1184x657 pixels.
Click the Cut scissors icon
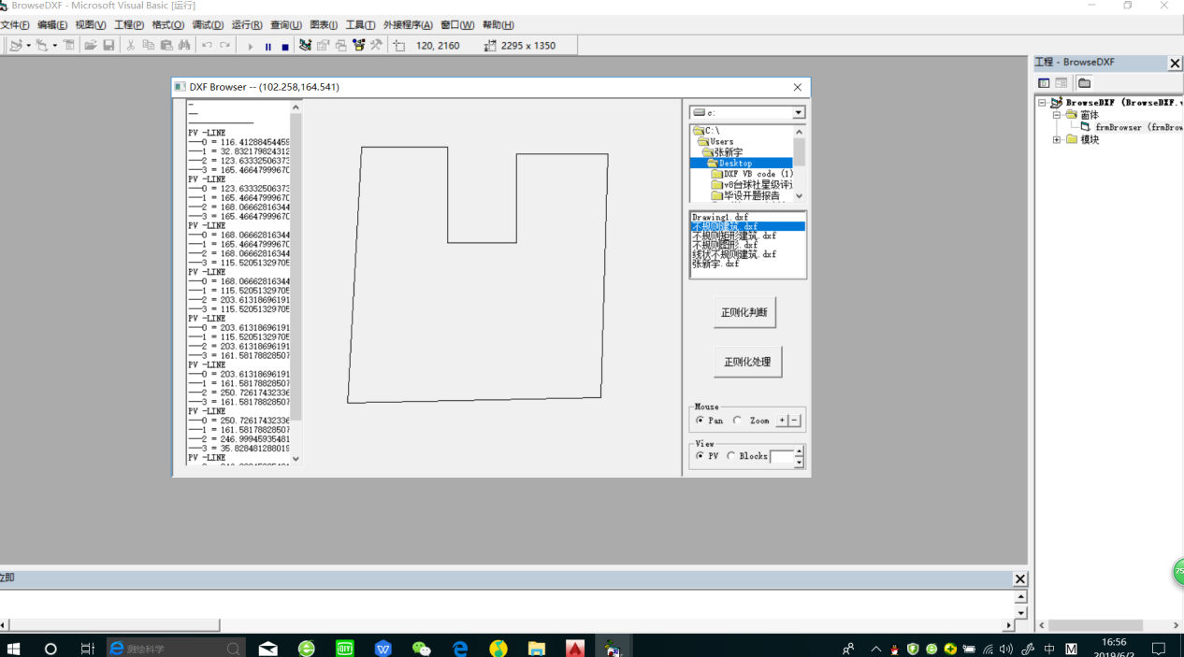click(x=131, y=45)
